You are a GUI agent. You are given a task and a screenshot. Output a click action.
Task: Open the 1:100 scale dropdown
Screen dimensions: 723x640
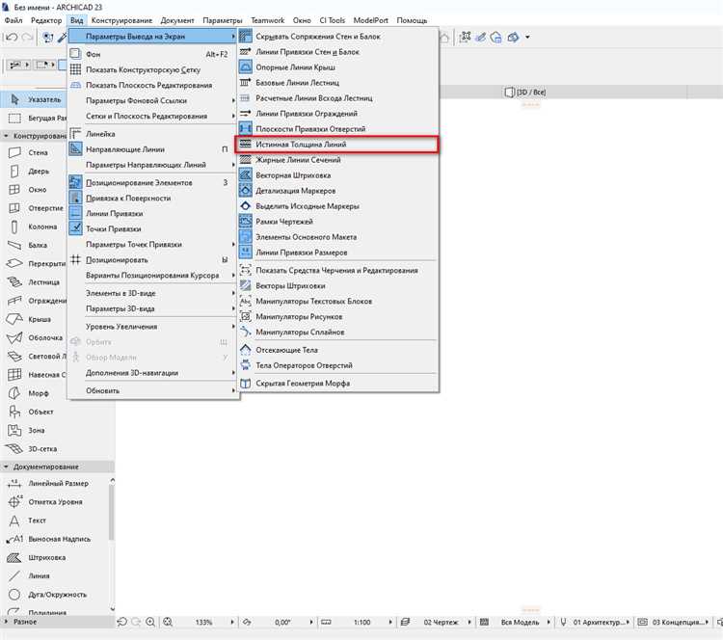pyautogui.click(x=390, y=622)
